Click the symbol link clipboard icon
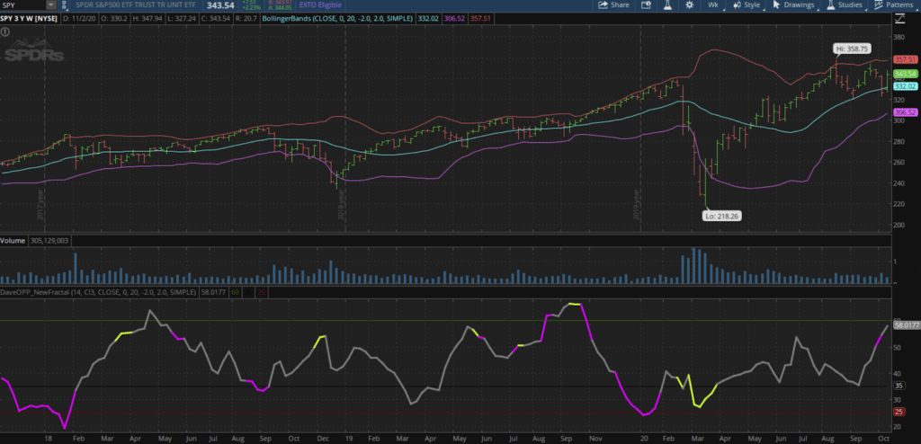Screen dimensions: 921x444 (64, 4)
